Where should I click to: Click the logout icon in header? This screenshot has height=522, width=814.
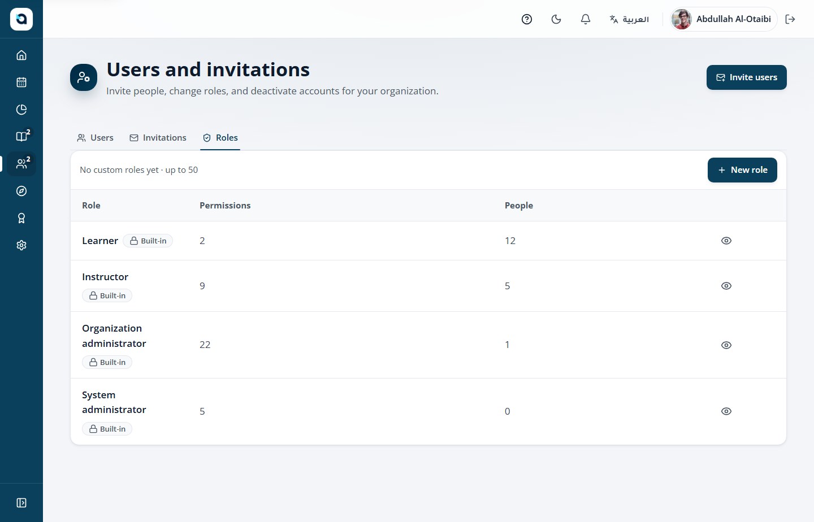click(790, 19)
